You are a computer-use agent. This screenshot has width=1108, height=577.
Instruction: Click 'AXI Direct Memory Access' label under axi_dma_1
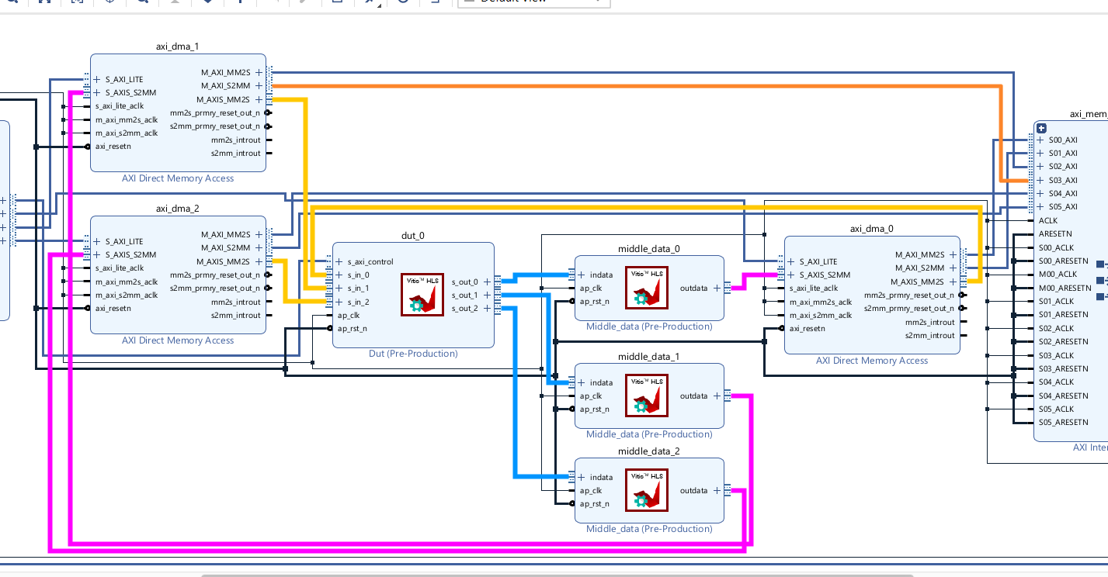178,178
